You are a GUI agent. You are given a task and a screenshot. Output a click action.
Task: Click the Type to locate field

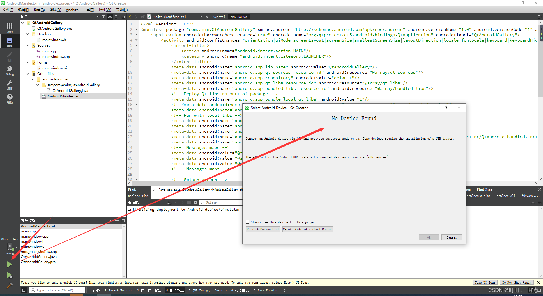[x=57, y=290]
